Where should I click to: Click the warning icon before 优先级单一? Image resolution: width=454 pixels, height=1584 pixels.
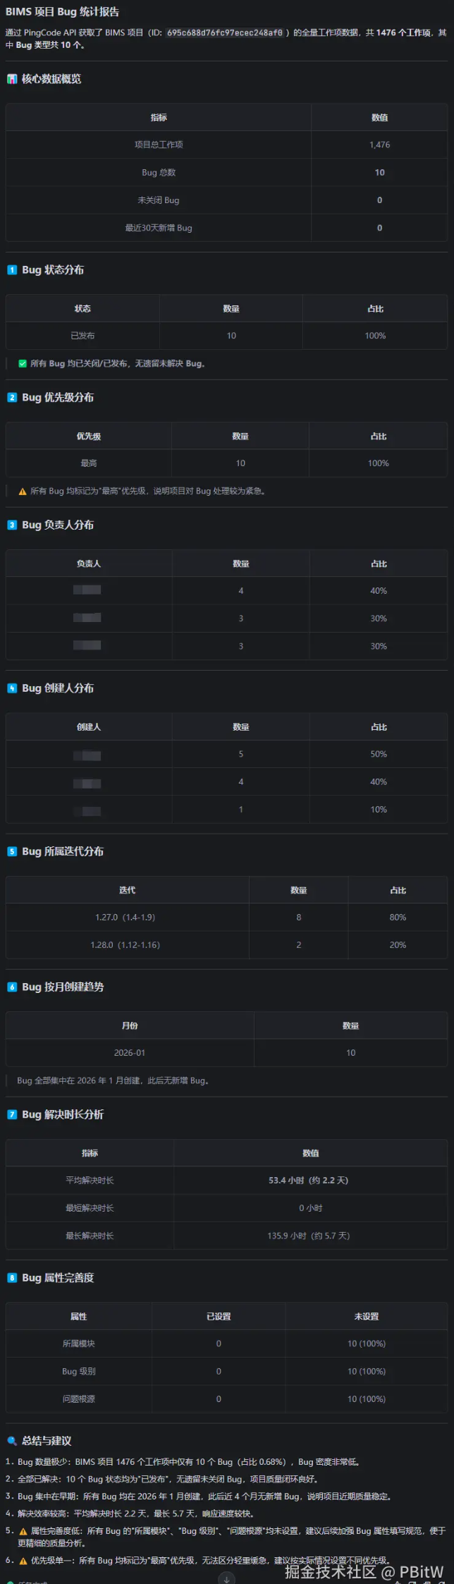(x=23, y=1561)
